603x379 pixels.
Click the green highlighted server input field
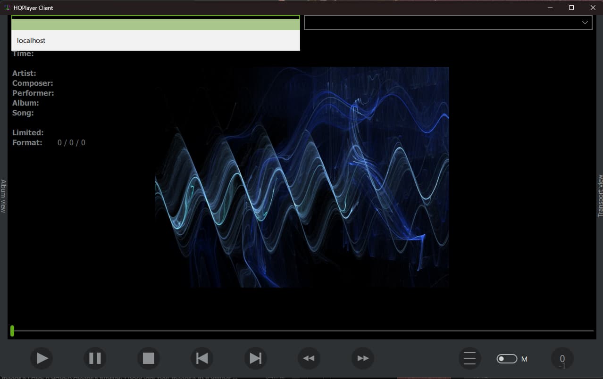click(155, 24)
